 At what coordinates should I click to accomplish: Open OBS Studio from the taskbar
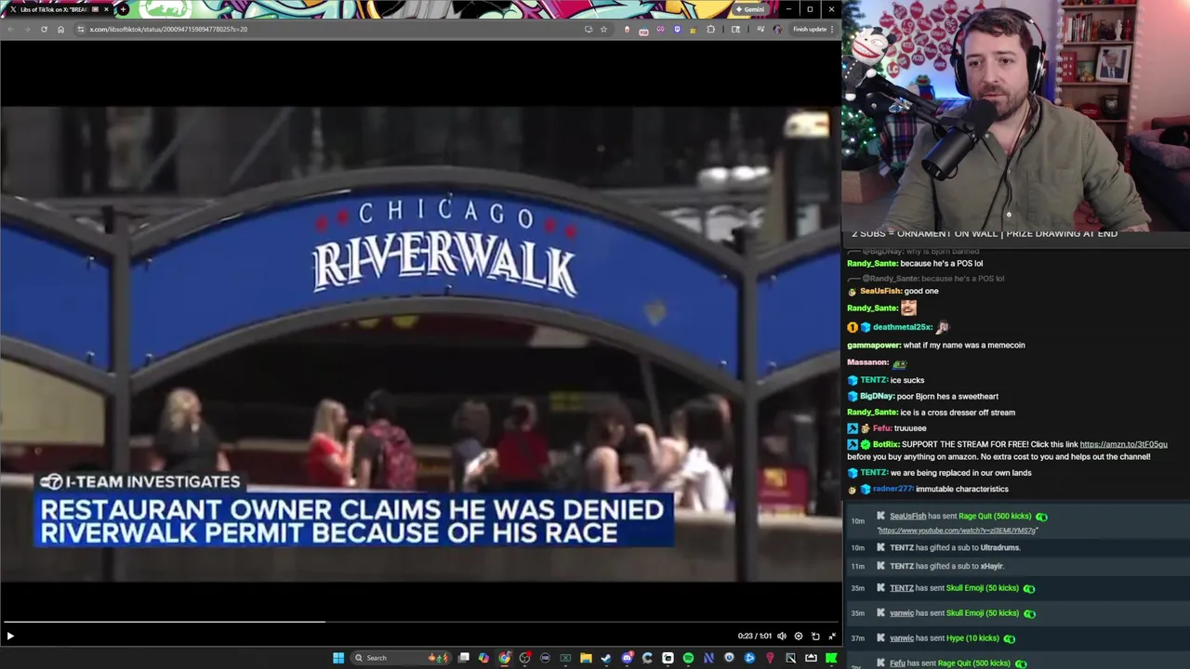coord(524,658)
